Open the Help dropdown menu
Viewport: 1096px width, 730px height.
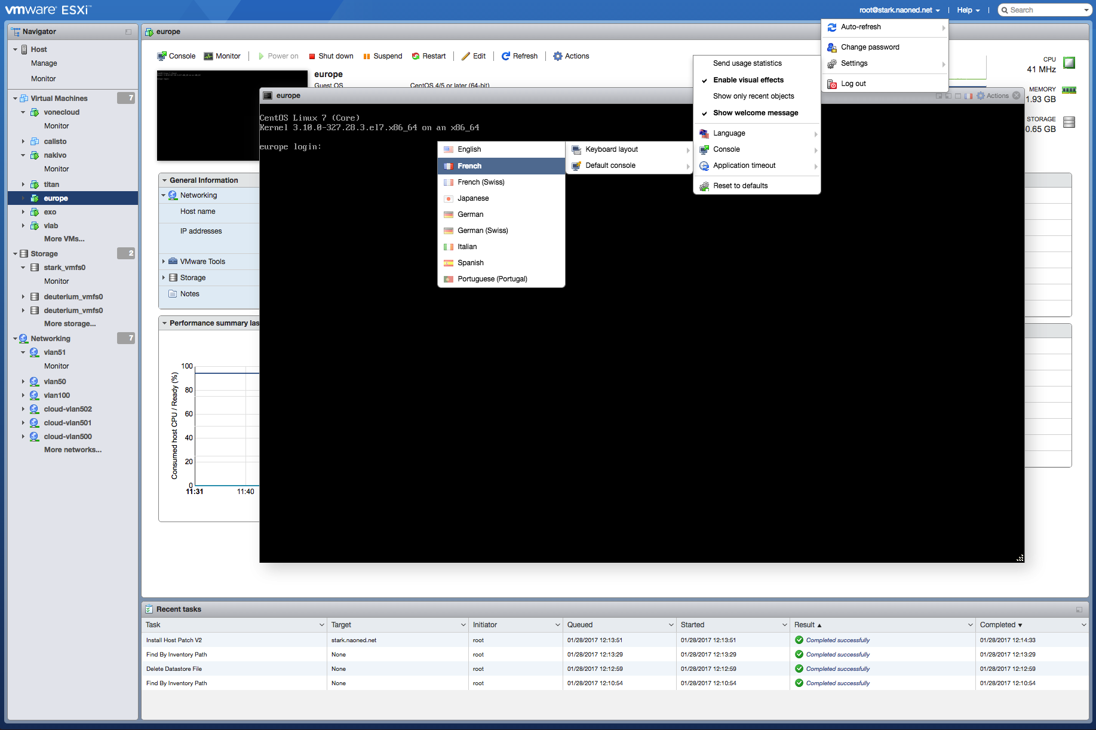pyautogui.click(x=968, y=10)
